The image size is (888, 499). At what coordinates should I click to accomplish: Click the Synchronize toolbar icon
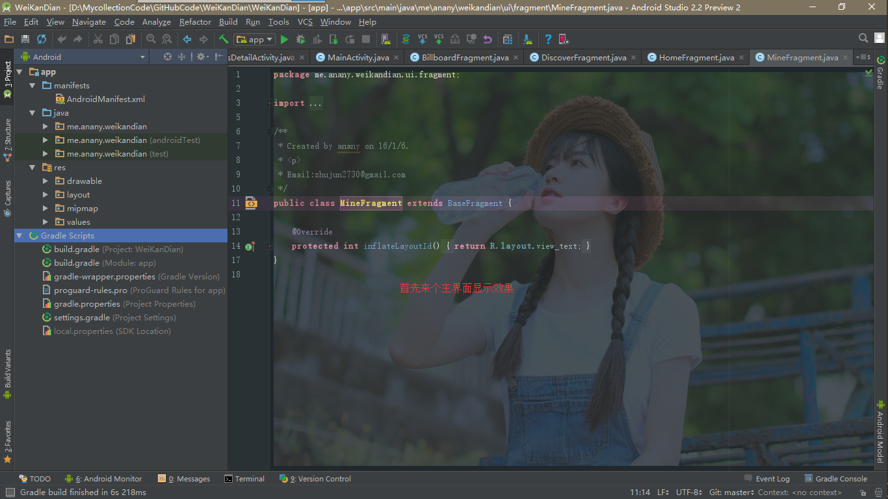[x=42, y=39]
